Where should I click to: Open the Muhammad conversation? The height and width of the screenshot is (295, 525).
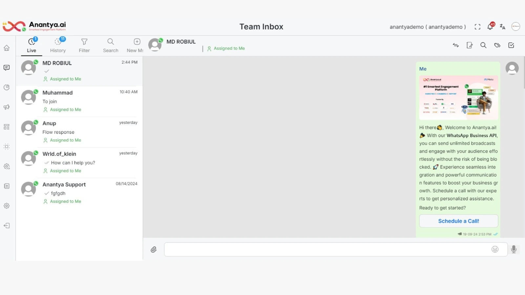(x=79, y=101)
